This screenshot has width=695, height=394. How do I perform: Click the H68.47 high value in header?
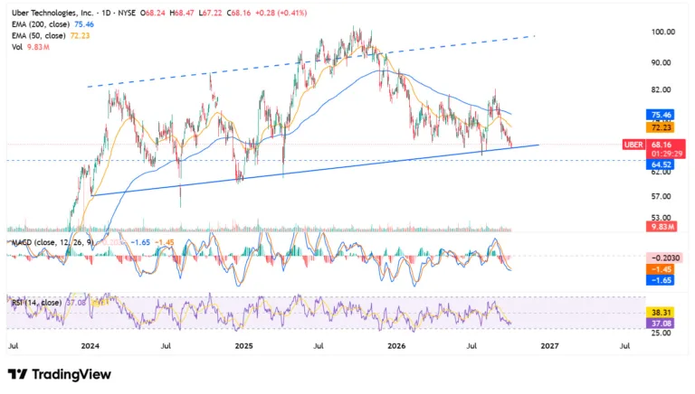(x=182, y=14)
